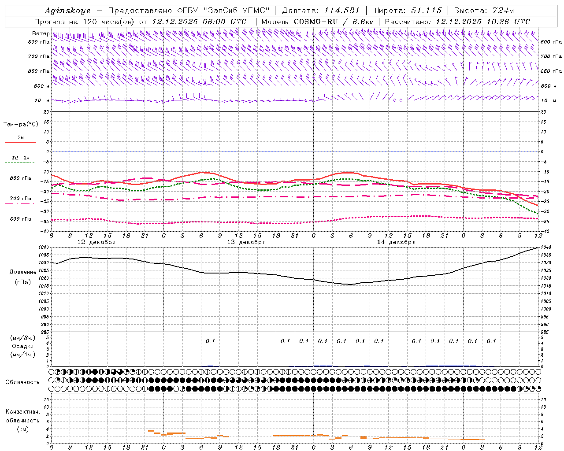This screenshot has height=451, width=564.
Task: Click the Ветер wind section label
Action: click(x=41, y=33)
